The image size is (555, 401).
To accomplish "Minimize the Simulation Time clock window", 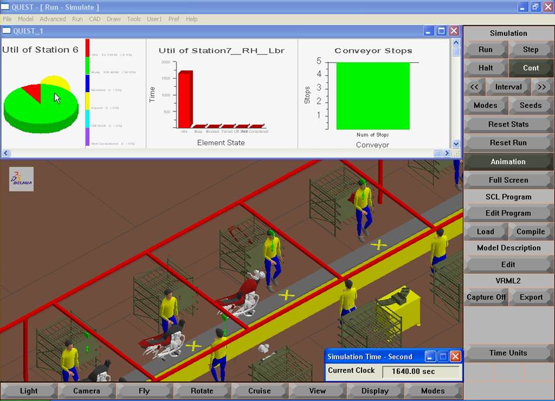I will point(430,356).
